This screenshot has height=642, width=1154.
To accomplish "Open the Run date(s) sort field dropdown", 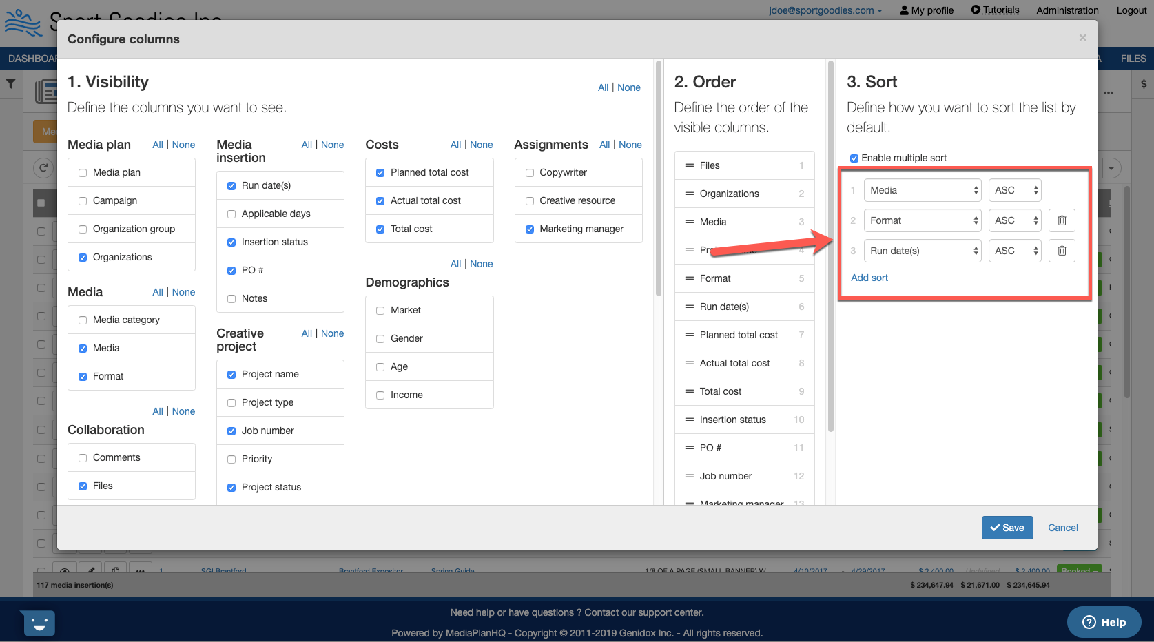I will (x=922, y=251).
